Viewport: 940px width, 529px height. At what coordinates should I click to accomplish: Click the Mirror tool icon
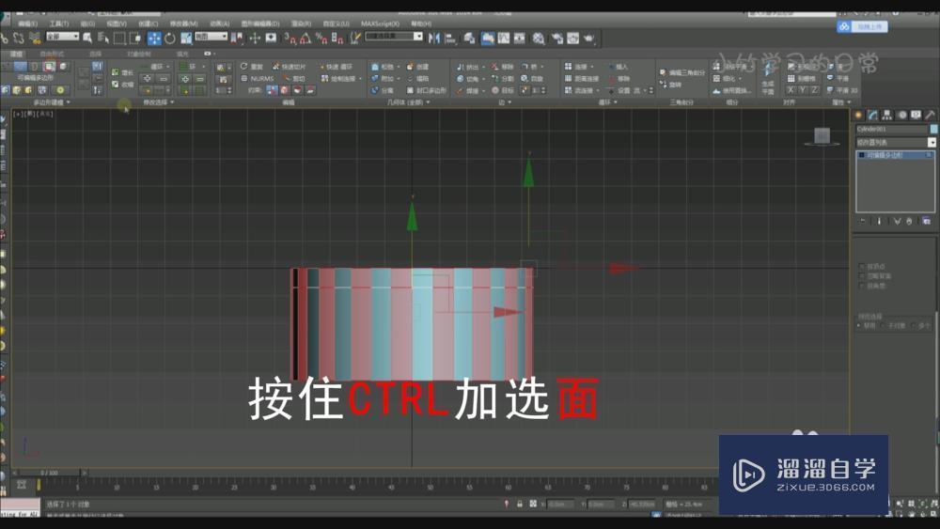[x=434, y=39]
